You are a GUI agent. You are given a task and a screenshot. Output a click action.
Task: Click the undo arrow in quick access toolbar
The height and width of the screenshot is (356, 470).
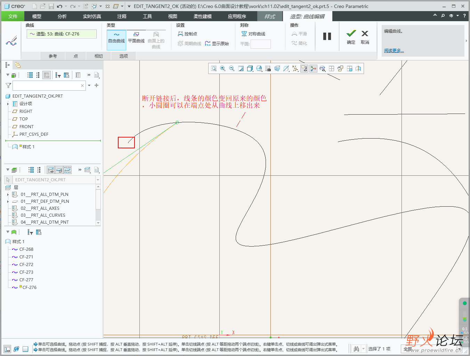point(60,6)
